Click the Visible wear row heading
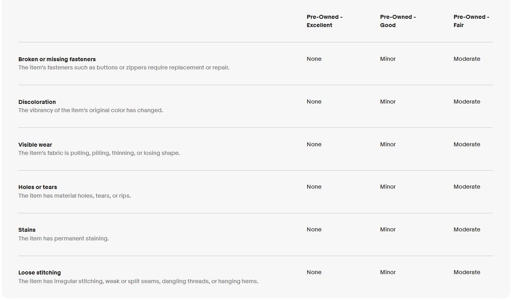The width and height of the screenshot is (511, 300). point(35,145)
